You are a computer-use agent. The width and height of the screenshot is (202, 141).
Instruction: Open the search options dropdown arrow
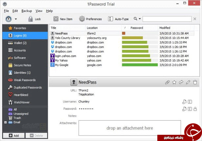coord(140,19)
